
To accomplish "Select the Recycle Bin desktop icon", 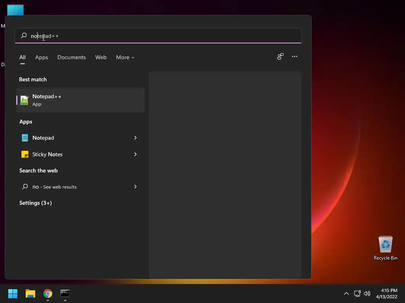I will 385,248.
